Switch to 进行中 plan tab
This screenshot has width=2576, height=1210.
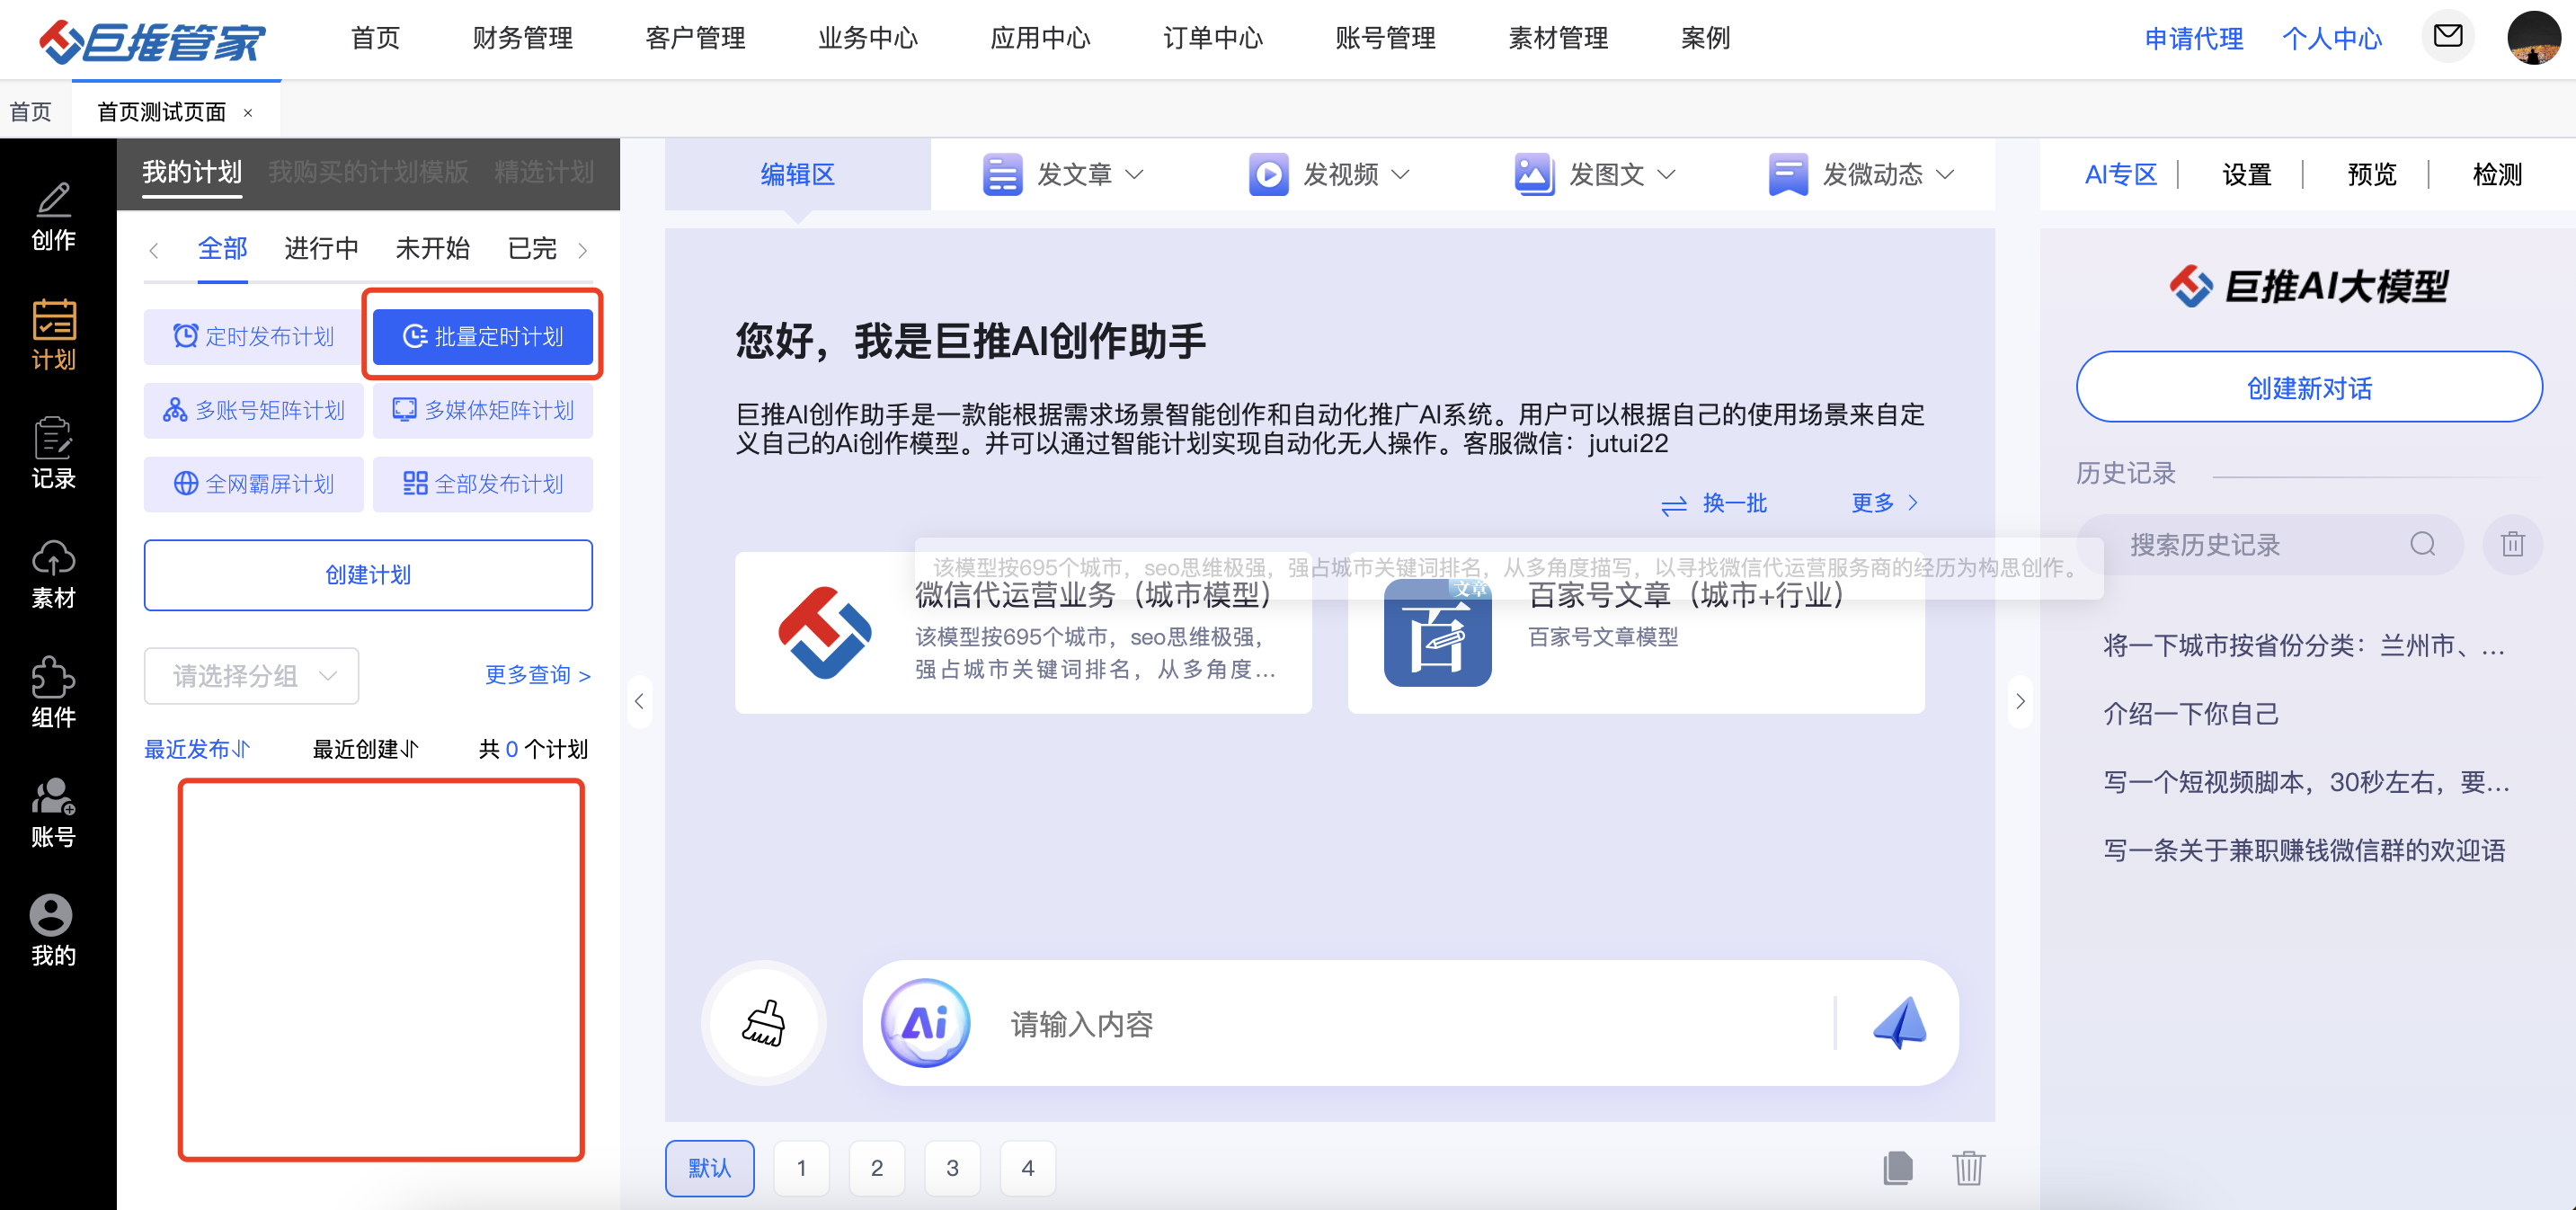click(321, 248)
